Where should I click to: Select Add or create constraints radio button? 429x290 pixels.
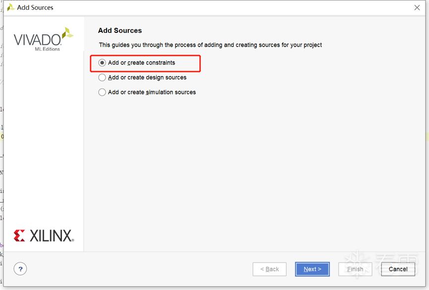coord(102,63)
